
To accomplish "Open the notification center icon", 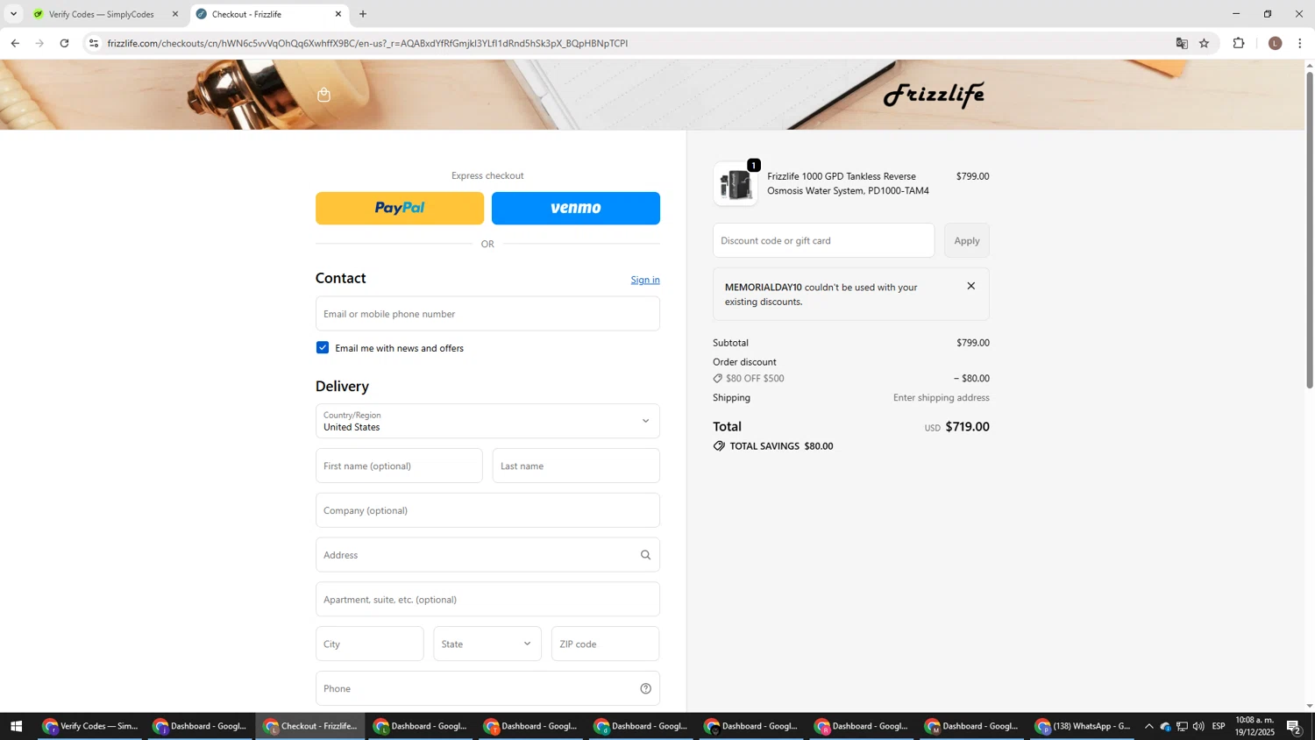I will [1294, 726].
